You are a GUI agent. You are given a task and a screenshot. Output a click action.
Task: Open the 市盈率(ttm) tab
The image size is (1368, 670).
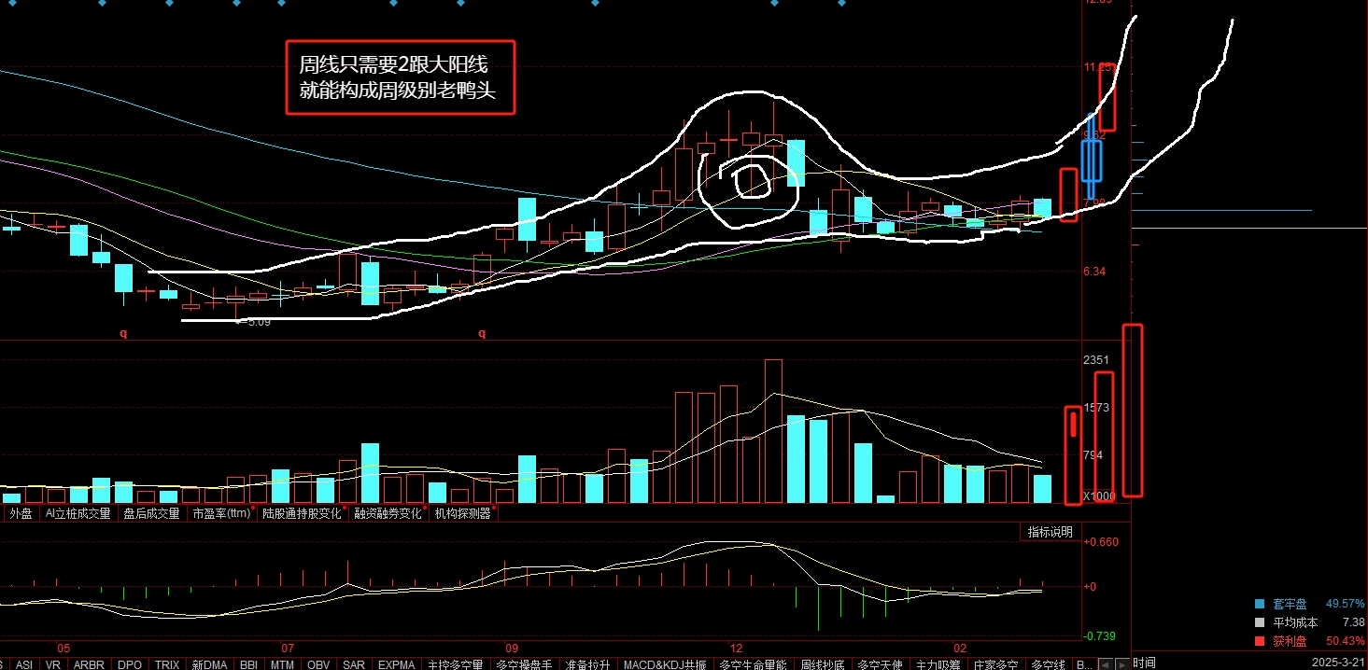click(222, 513)
